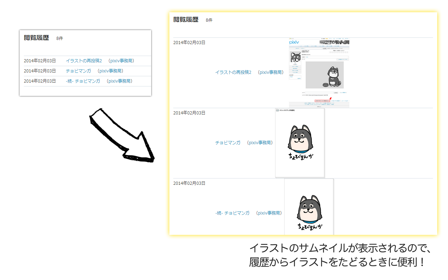The height and width of the screenshot is (280, 448).
Task: Click date '2014年02月03日' of left panel -続- チョビマンガ row
Action: click(x=40, y=81)
